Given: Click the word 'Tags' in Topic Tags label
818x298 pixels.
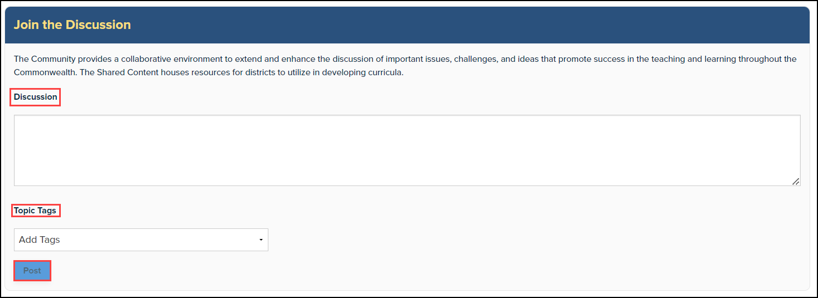Looking at the screenshot, I should pyautogui.click(x=46, y=211).
